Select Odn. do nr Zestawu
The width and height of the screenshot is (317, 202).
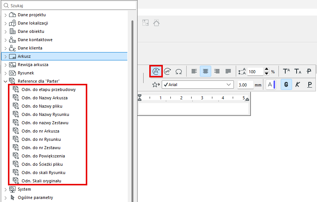pos(41,148)
